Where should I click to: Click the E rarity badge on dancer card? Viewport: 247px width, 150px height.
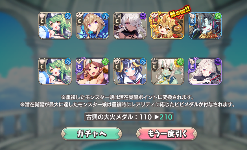click(x=80, y=67)
